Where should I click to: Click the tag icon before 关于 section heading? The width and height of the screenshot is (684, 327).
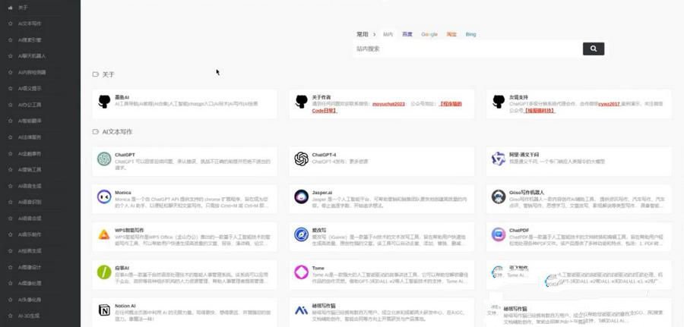pos(96,74)
